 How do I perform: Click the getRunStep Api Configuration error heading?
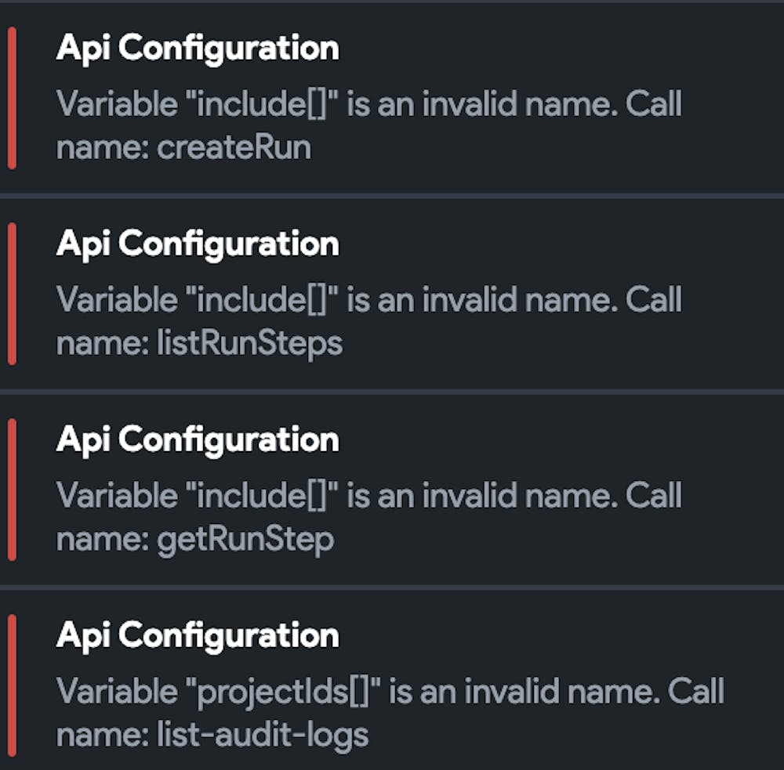click(x=198, y=439)
